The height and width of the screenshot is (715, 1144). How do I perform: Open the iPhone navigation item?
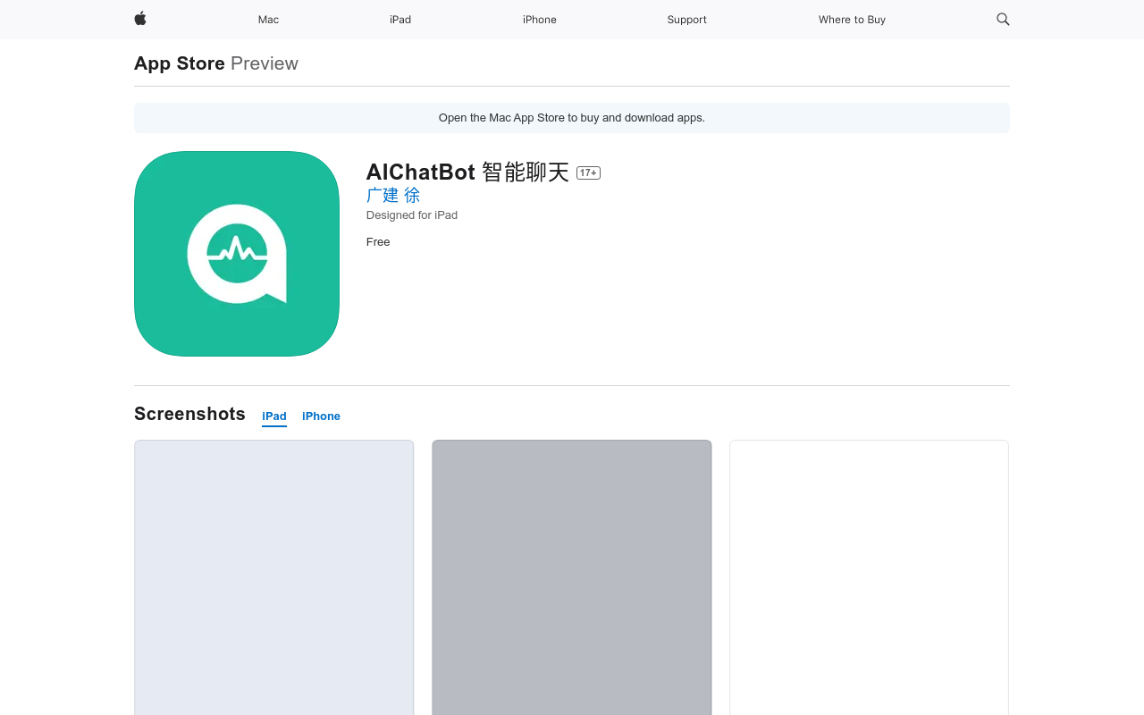pyautogui.click(x=540, y=20)
